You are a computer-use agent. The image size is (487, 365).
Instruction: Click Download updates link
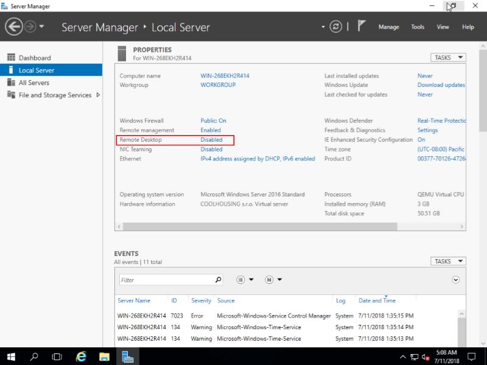pos(441,85)
